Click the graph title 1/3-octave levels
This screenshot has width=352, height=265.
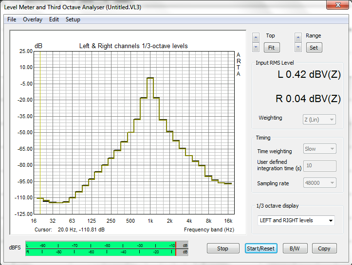(x=133, y=46)
